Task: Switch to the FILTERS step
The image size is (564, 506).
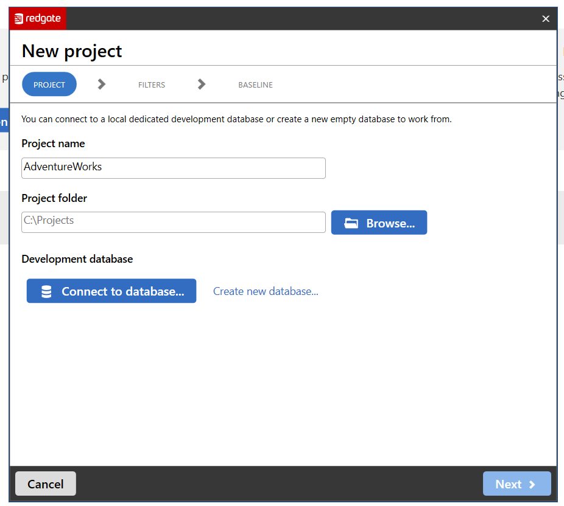Action: point(152,85)
